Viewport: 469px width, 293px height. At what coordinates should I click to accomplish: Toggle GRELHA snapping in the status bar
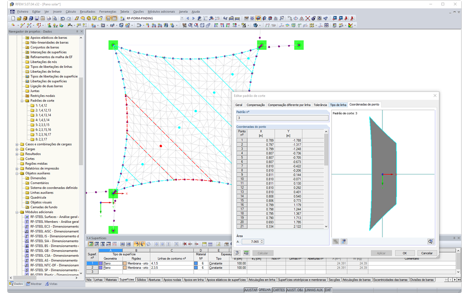[x=265, y=290]
